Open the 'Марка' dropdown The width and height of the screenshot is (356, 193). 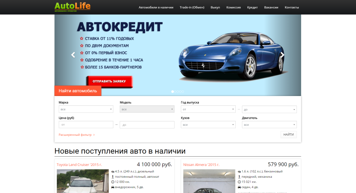tap(86, 109)
